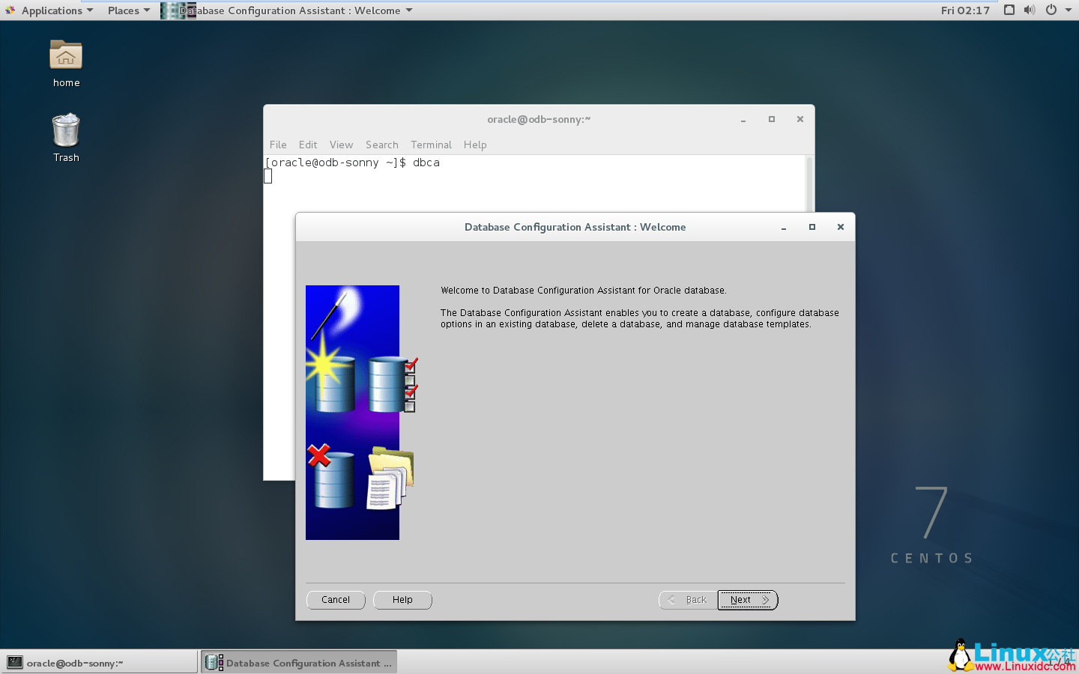Click the database with red X image
This screenshot has height=674, width=1079.
[x=330, y=476]
